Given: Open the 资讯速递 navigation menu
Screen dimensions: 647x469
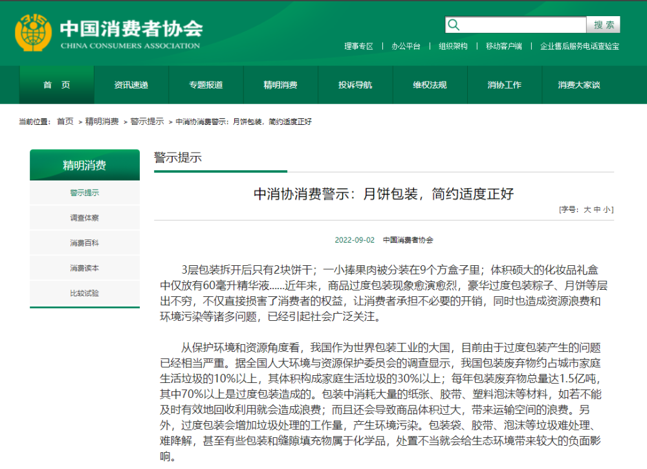Looking at the screenshot, I should [x=131, y=85].
